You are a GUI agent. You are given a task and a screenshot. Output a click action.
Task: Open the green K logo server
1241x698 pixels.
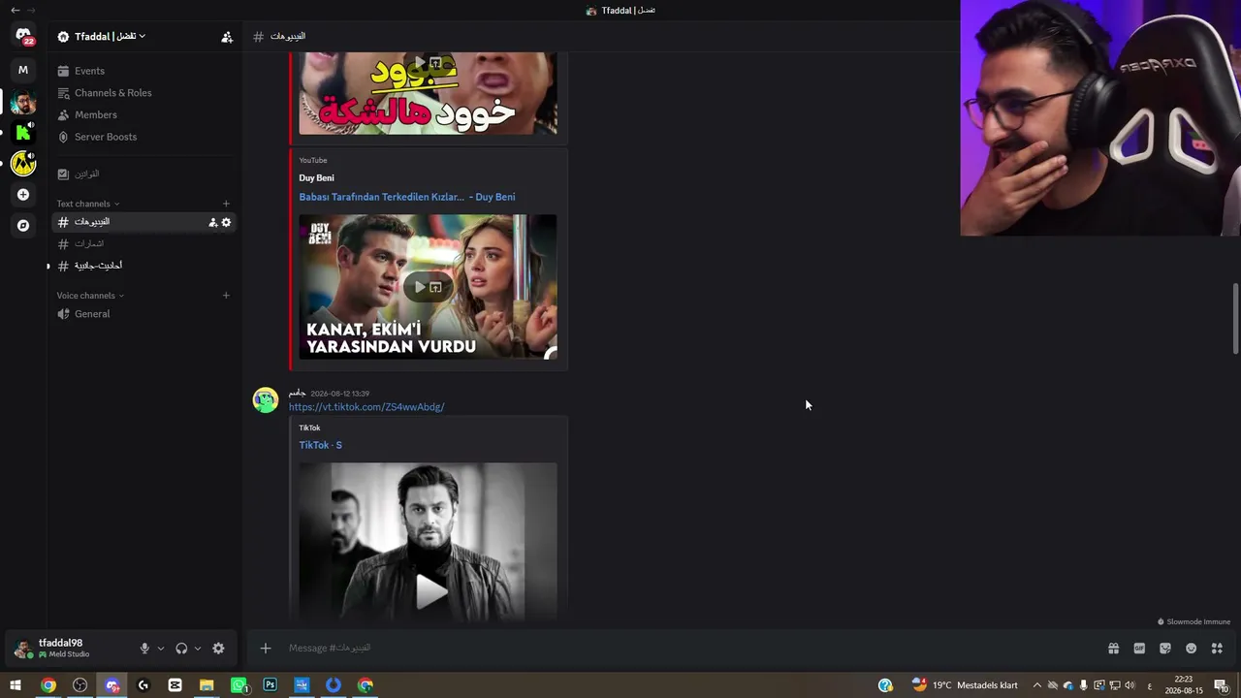coord(23,133)
